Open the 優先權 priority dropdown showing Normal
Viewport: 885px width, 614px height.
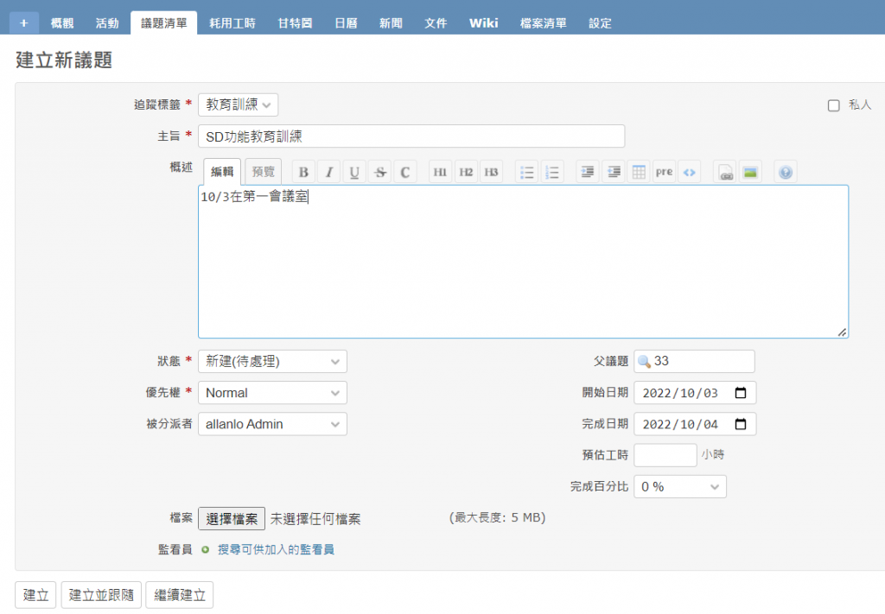(272, 393)
